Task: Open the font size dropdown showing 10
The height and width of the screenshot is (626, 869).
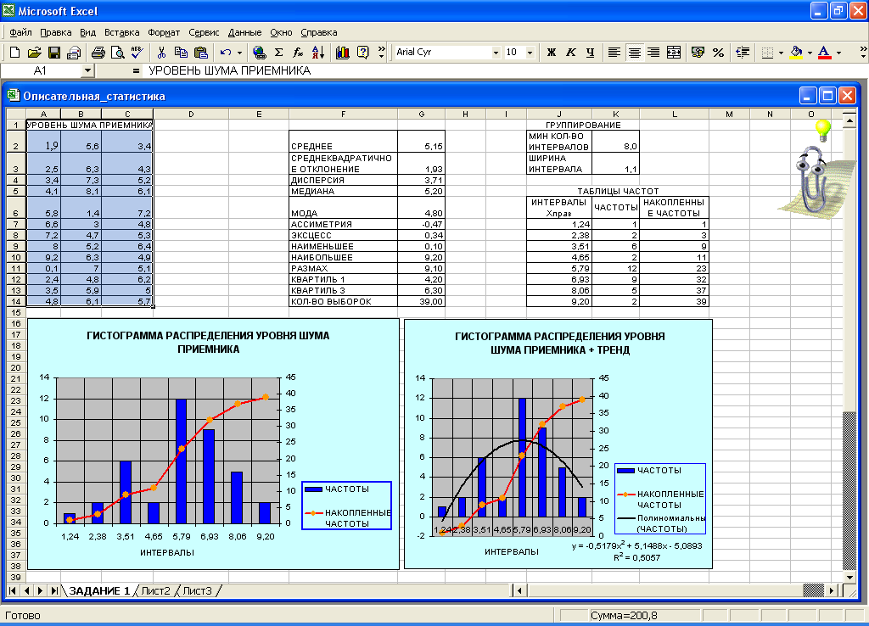Action: pos(530,53)
